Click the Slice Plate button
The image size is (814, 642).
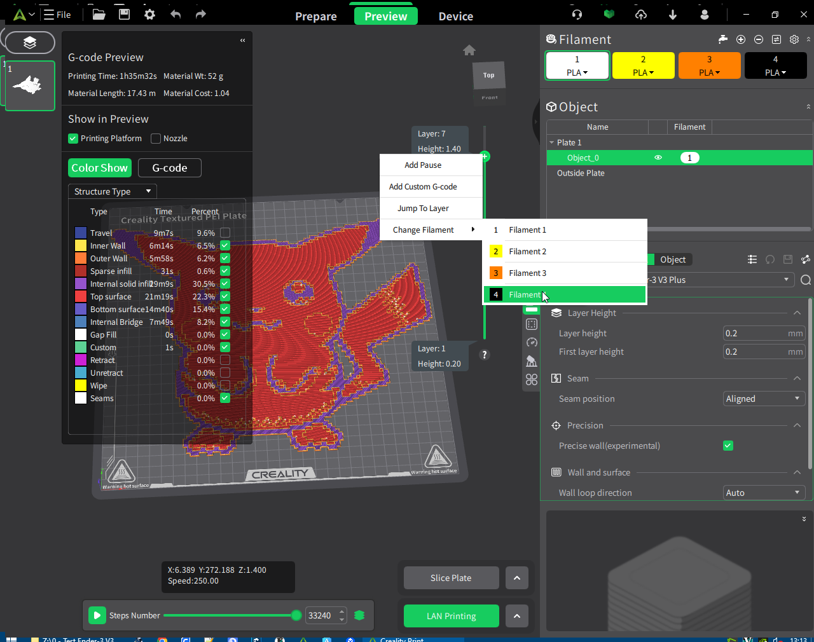451,578
